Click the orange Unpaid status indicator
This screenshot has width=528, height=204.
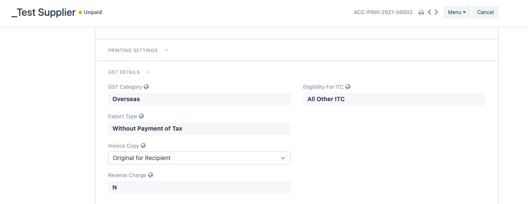coord(90,12)
